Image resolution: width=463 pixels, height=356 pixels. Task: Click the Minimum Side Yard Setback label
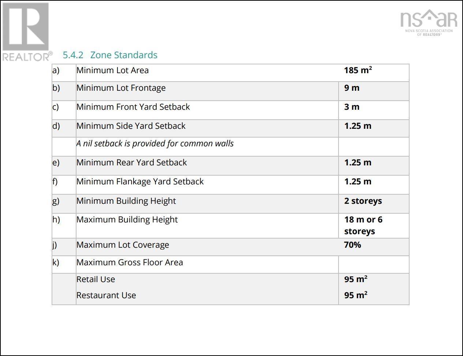[131, 126]
